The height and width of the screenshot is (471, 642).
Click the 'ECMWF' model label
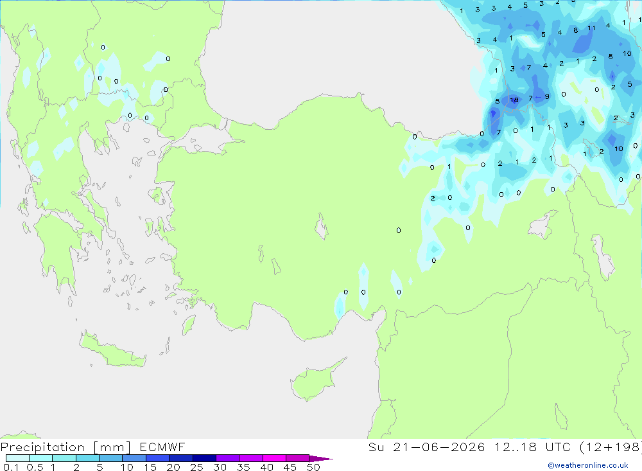coord(162,447)
